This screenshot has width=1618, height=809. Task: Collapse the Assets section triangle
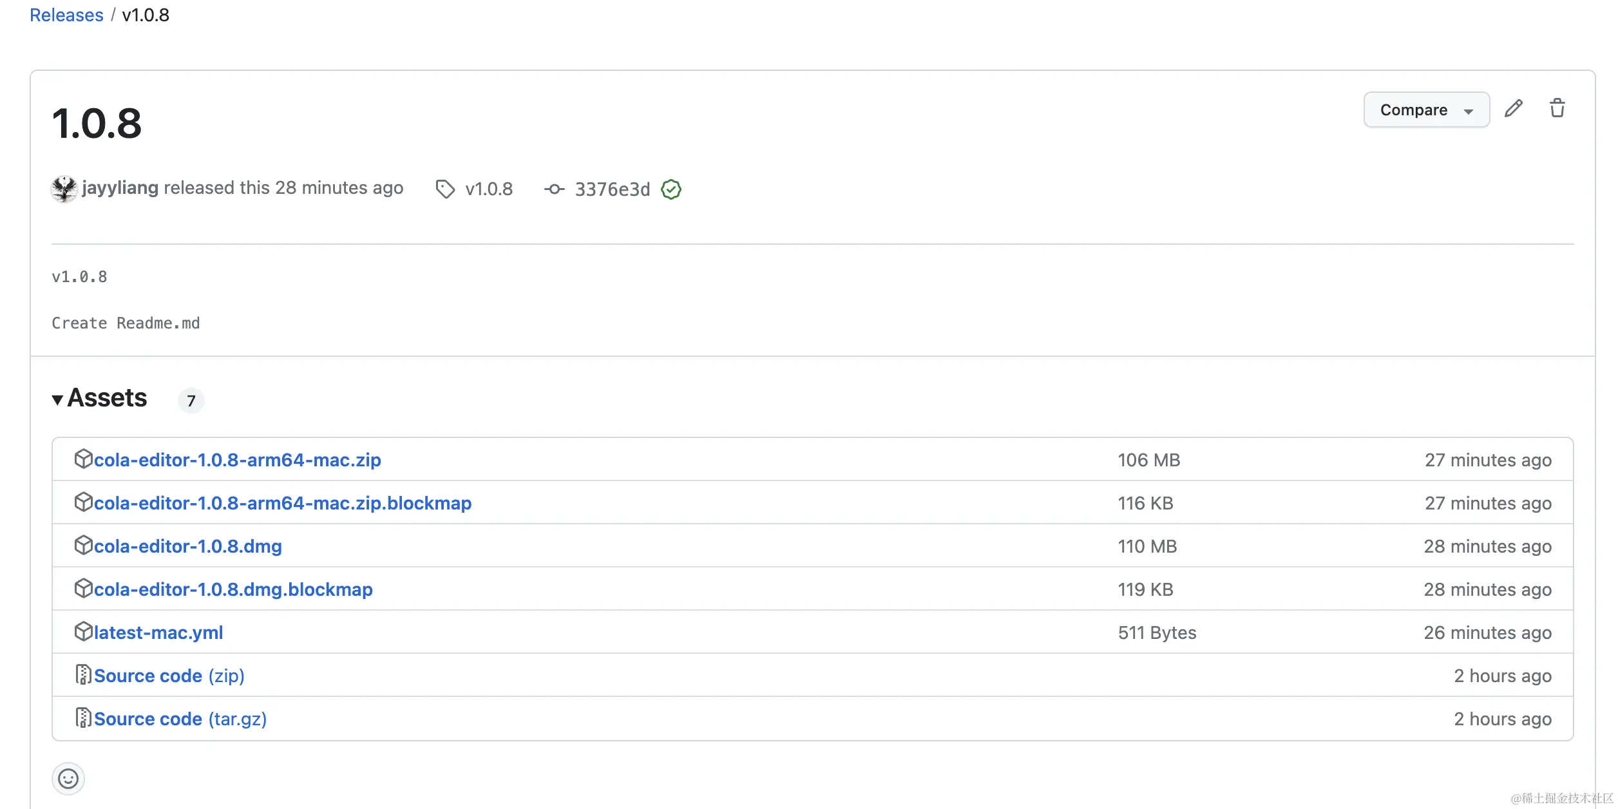(57, 400)
